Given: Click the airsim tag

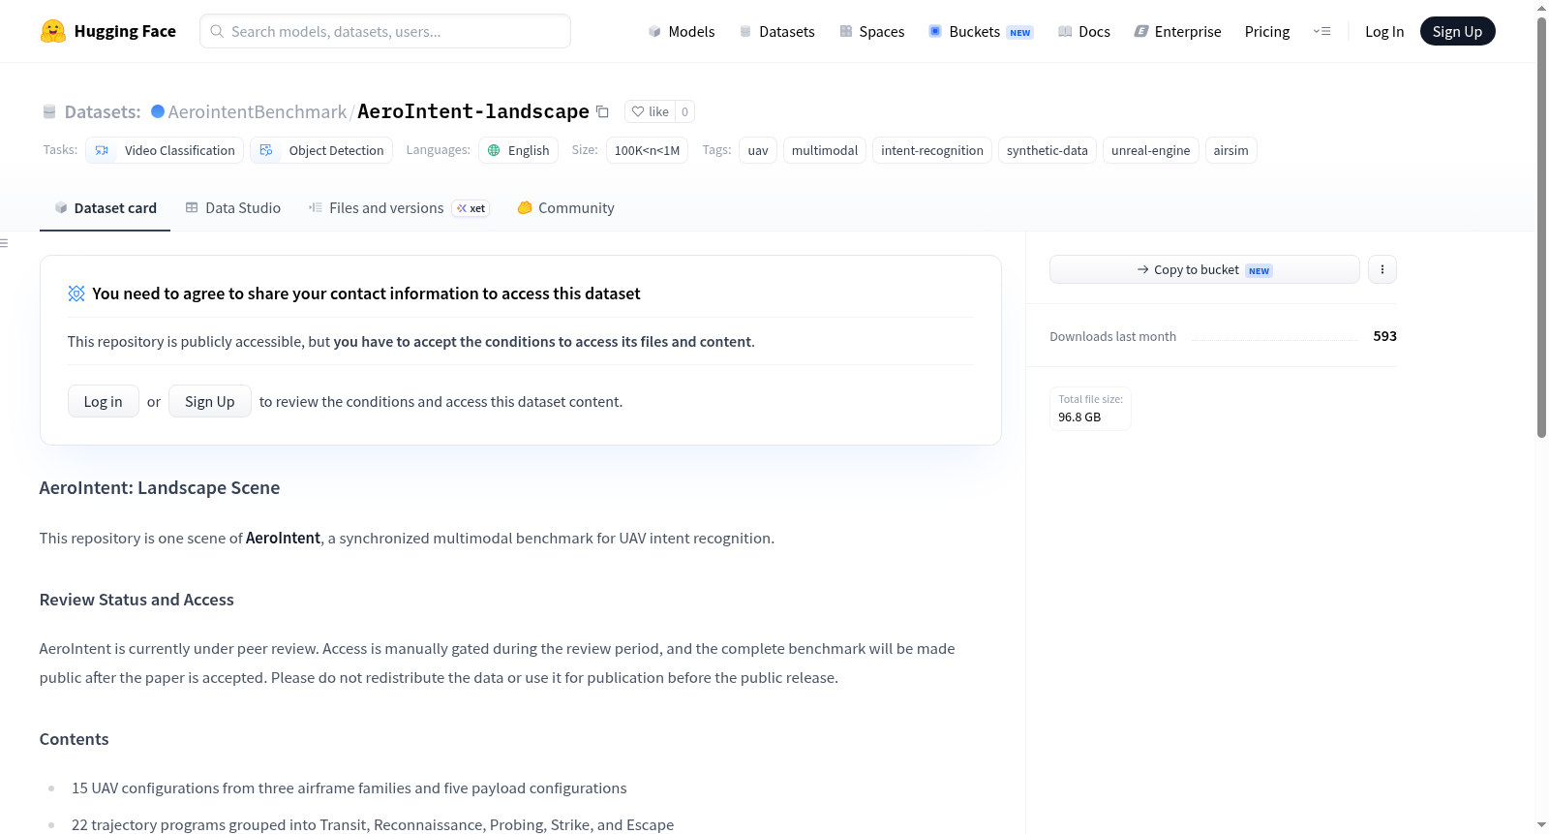Looking at the screenshot, I should coord(1231,150).
